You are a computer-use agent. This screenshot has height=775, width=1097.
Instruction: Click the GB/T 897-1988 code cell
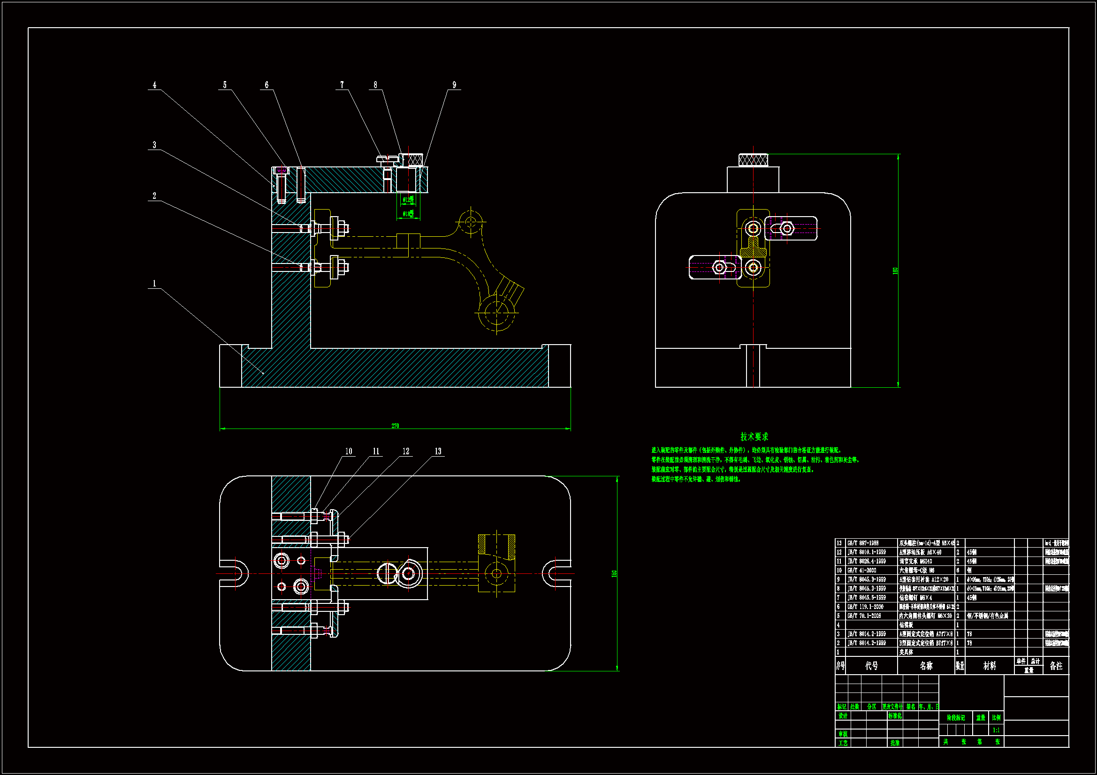863,543
